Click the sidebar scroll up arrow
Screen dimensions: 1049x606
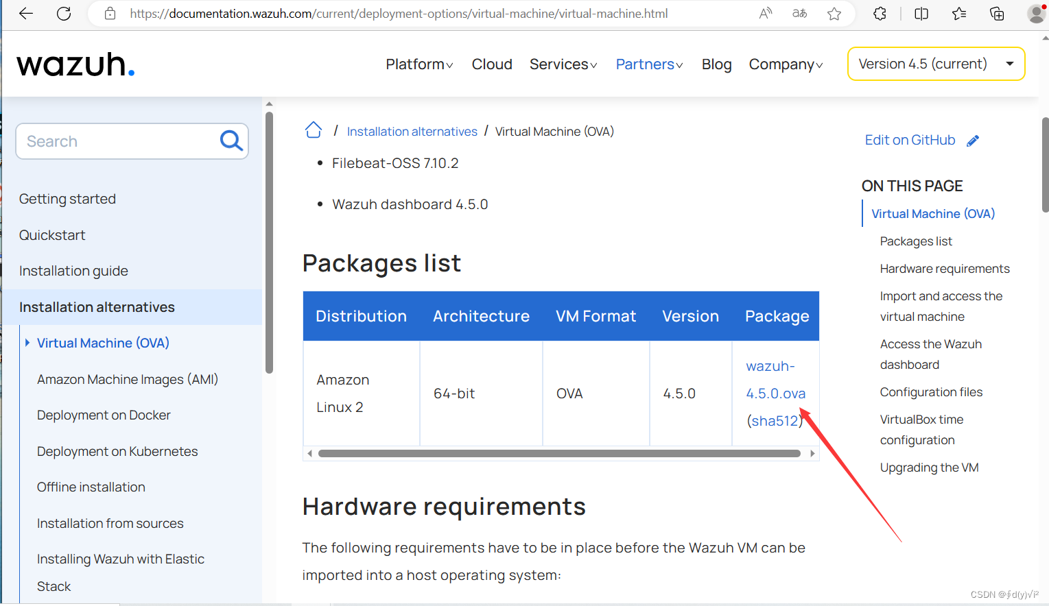(x=269, y=104)
